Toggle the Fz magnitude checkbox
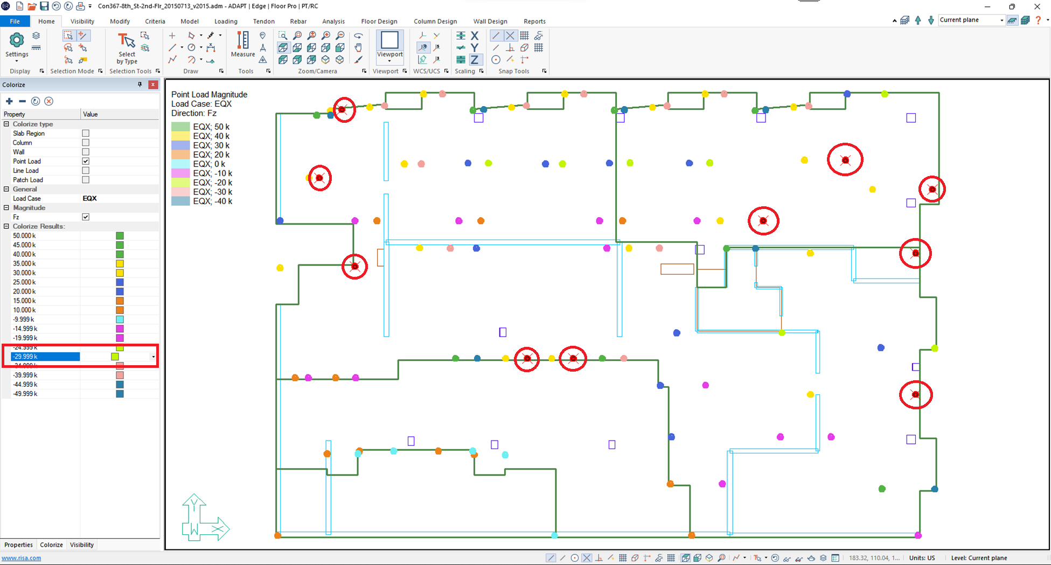The height and width of the screenshot is (565, 1051). 86,217
